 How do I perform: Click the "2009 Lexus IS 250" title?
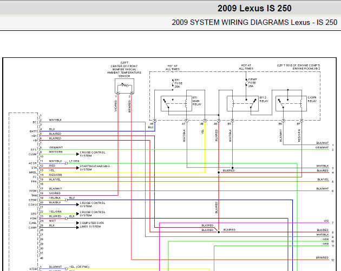click(x=254, y=8)
